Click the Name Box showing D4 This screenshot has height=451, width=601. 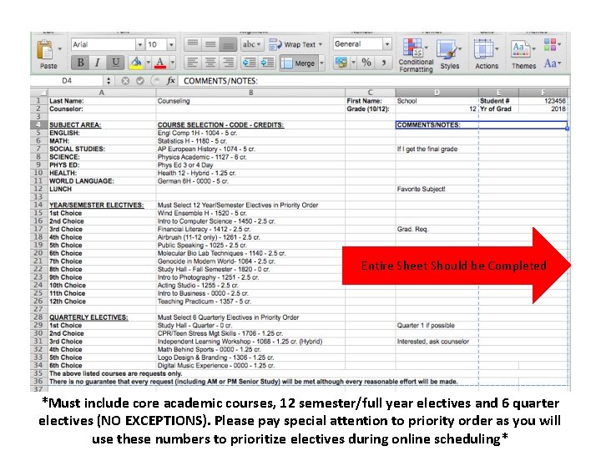[67, 81]
